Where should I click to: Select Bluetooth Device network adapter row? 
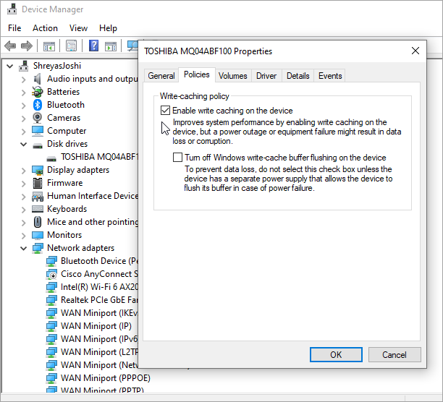point(92,261)
